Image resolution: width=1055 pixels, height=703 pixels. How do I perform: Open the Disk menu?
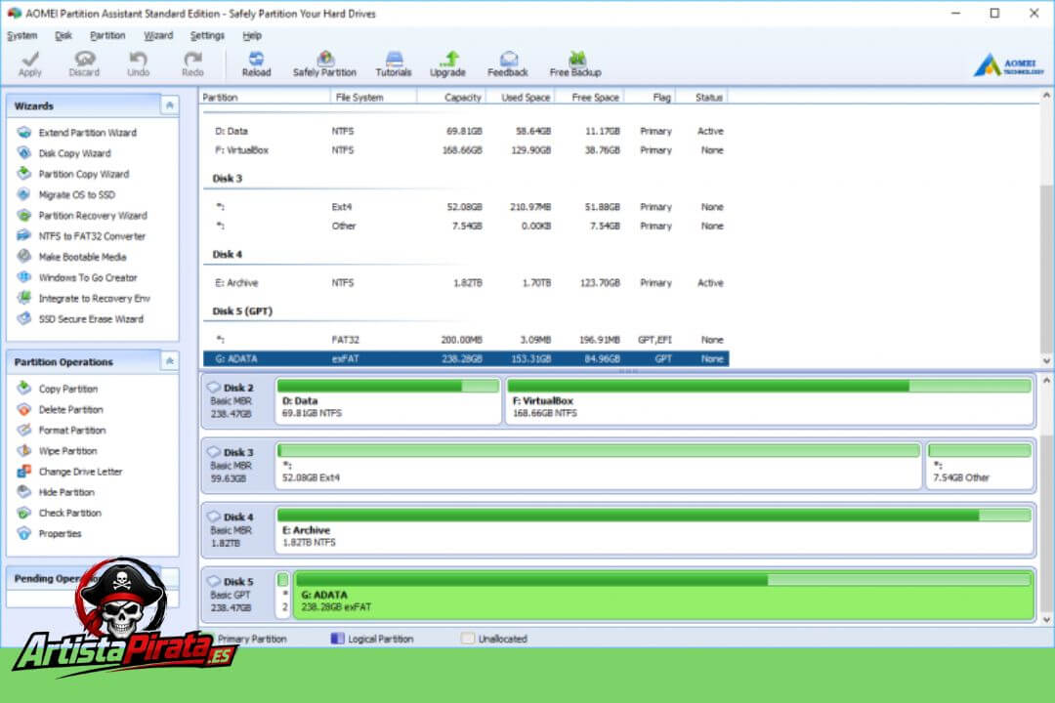63,36
